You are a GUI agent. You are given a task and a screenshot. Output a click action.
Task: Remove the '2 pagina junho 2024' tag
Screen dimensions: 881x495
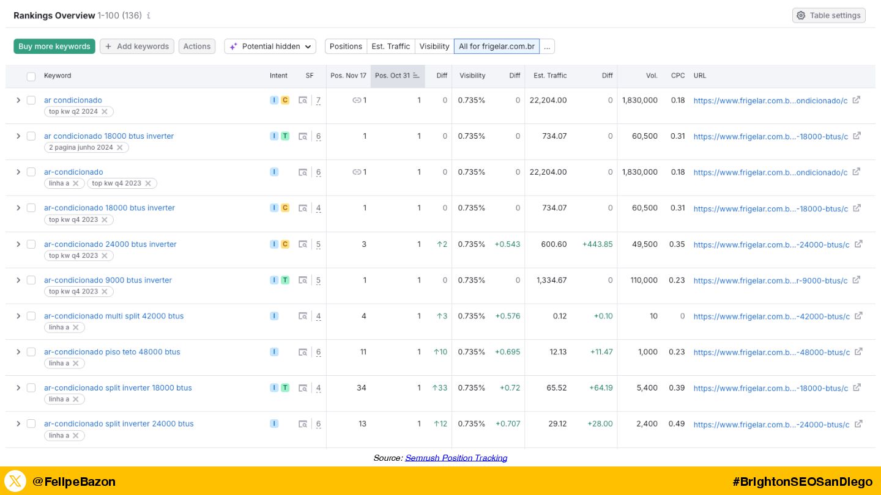(x=120, y=148)
